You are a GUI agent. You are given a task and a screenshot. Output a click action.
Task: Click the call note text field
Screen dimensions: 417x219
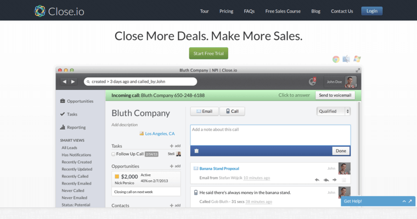[270, 135]
